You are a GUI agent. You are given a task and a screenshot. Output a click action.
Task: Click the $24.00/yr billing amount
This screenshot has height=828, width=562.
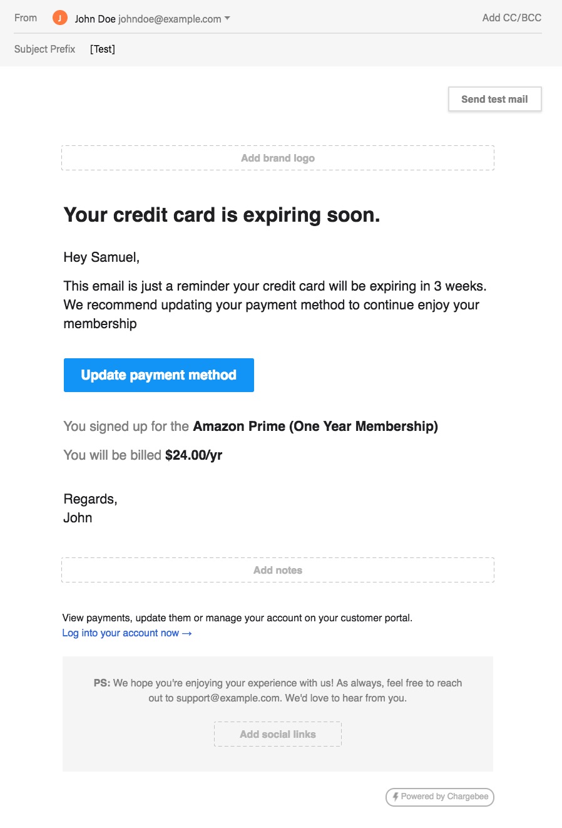tap(193, 455)
